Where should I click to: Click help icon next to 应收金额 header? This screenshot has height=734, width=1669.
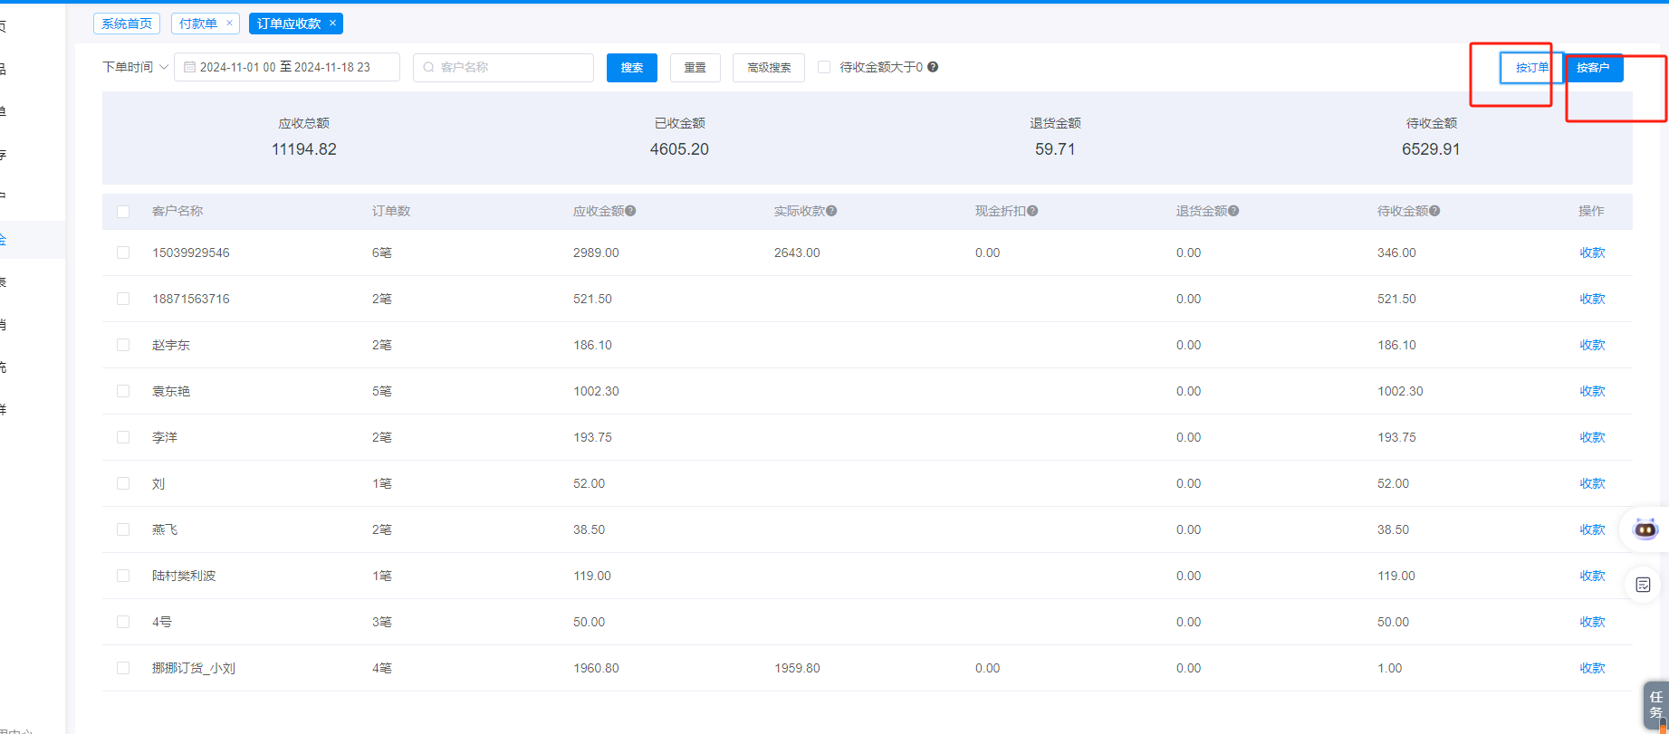[630, 211]
